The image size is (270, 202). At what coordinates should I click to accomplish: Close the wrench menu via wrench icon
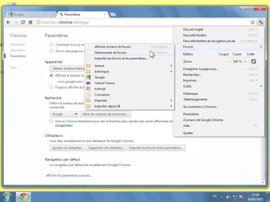[260, 22]
